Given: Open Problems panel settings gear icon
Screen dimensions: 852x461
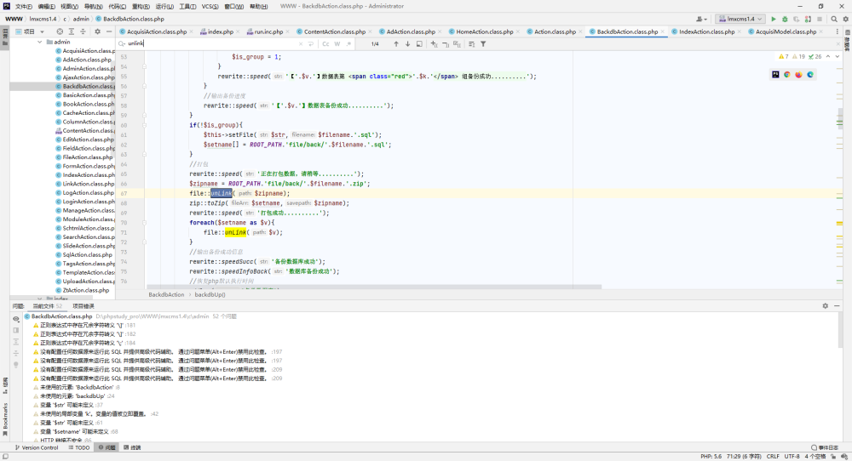Looking at the screenshot, I should click(x=825, y=306).
